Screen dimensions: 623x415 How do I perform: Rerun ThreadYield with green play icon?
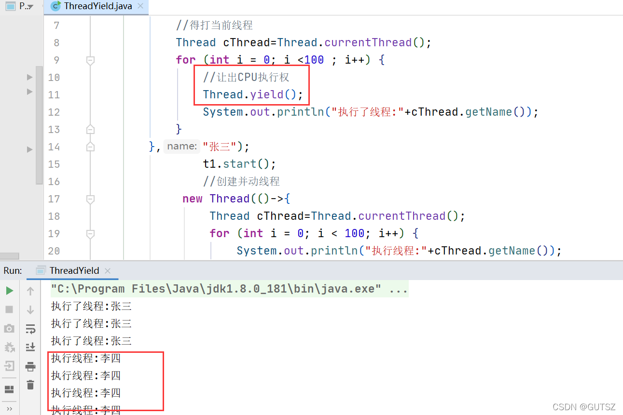(x=10, y=291)
